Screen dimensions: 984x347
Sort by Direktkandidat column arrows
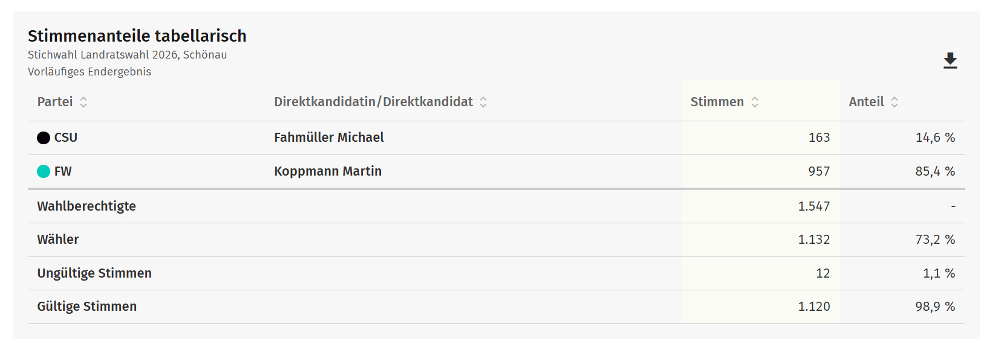(x=483, y=102)
